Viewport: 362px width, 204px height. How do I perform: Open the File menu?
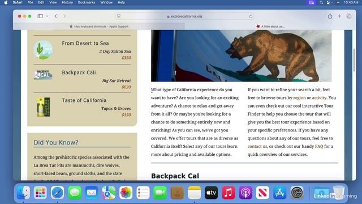pyautogui.click(x=30, y=2)
